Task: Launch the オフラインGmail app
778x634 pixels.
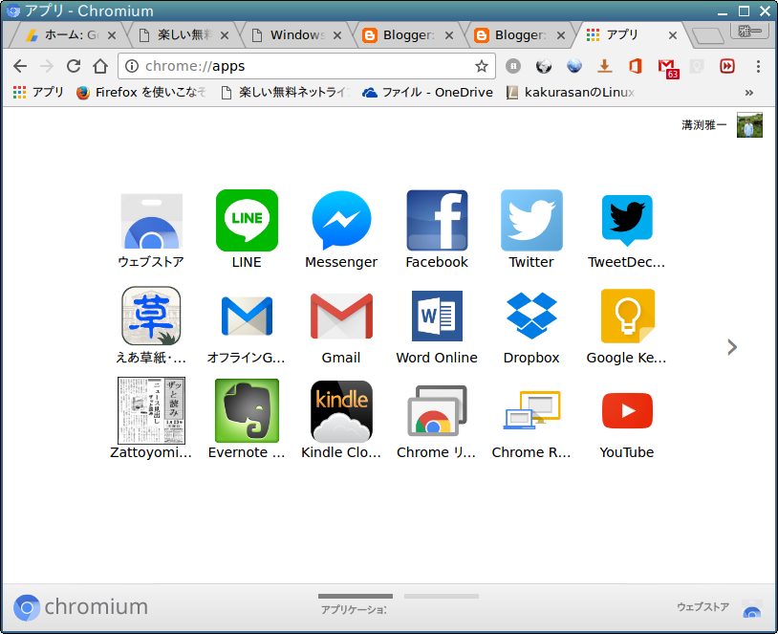Action: [247, 316]
